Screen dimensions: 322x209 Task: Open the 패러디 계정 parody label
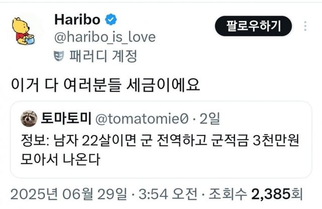[103, 56]
